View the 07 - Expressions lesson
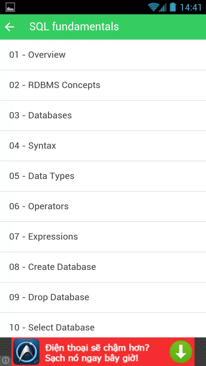 point(103,237)
